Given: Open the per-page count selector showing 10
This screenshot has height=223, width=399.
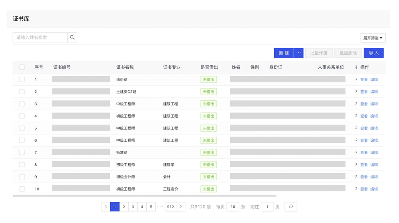Looking at the screenshot, I should tap(233, 207).
